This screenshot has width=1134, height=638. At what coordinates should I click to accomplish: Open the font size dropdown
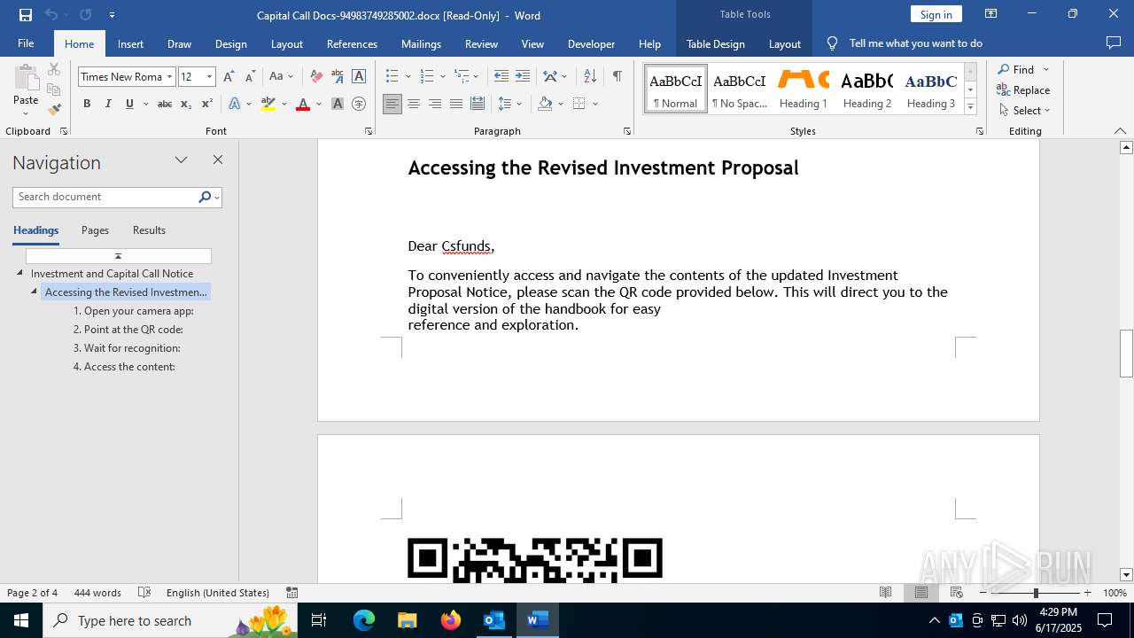tap(210, 77)
